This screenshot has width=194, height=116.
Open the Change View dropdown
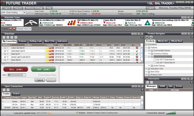[x=30, y=29]
